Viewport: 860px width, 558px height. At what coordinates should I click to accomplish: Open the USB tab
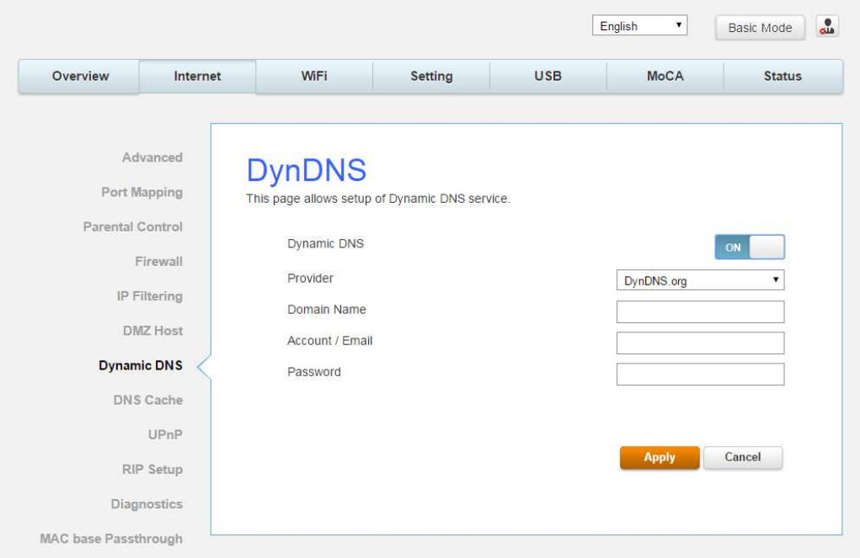coord(548,77)
